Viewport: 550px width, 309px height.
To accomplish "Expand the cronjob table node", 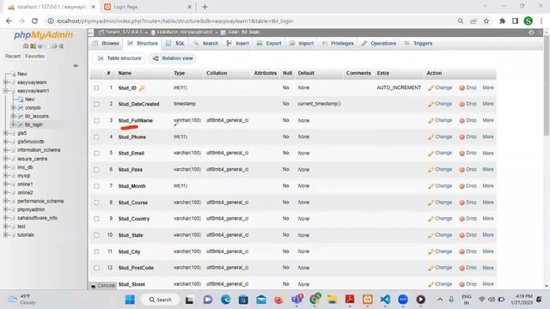I will pos(13,107).
